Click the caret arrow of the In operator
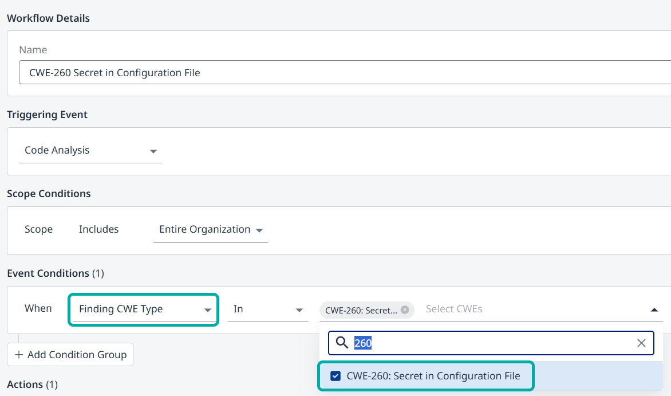The width and height of the screenshot is (671, 396). [299, 310]
